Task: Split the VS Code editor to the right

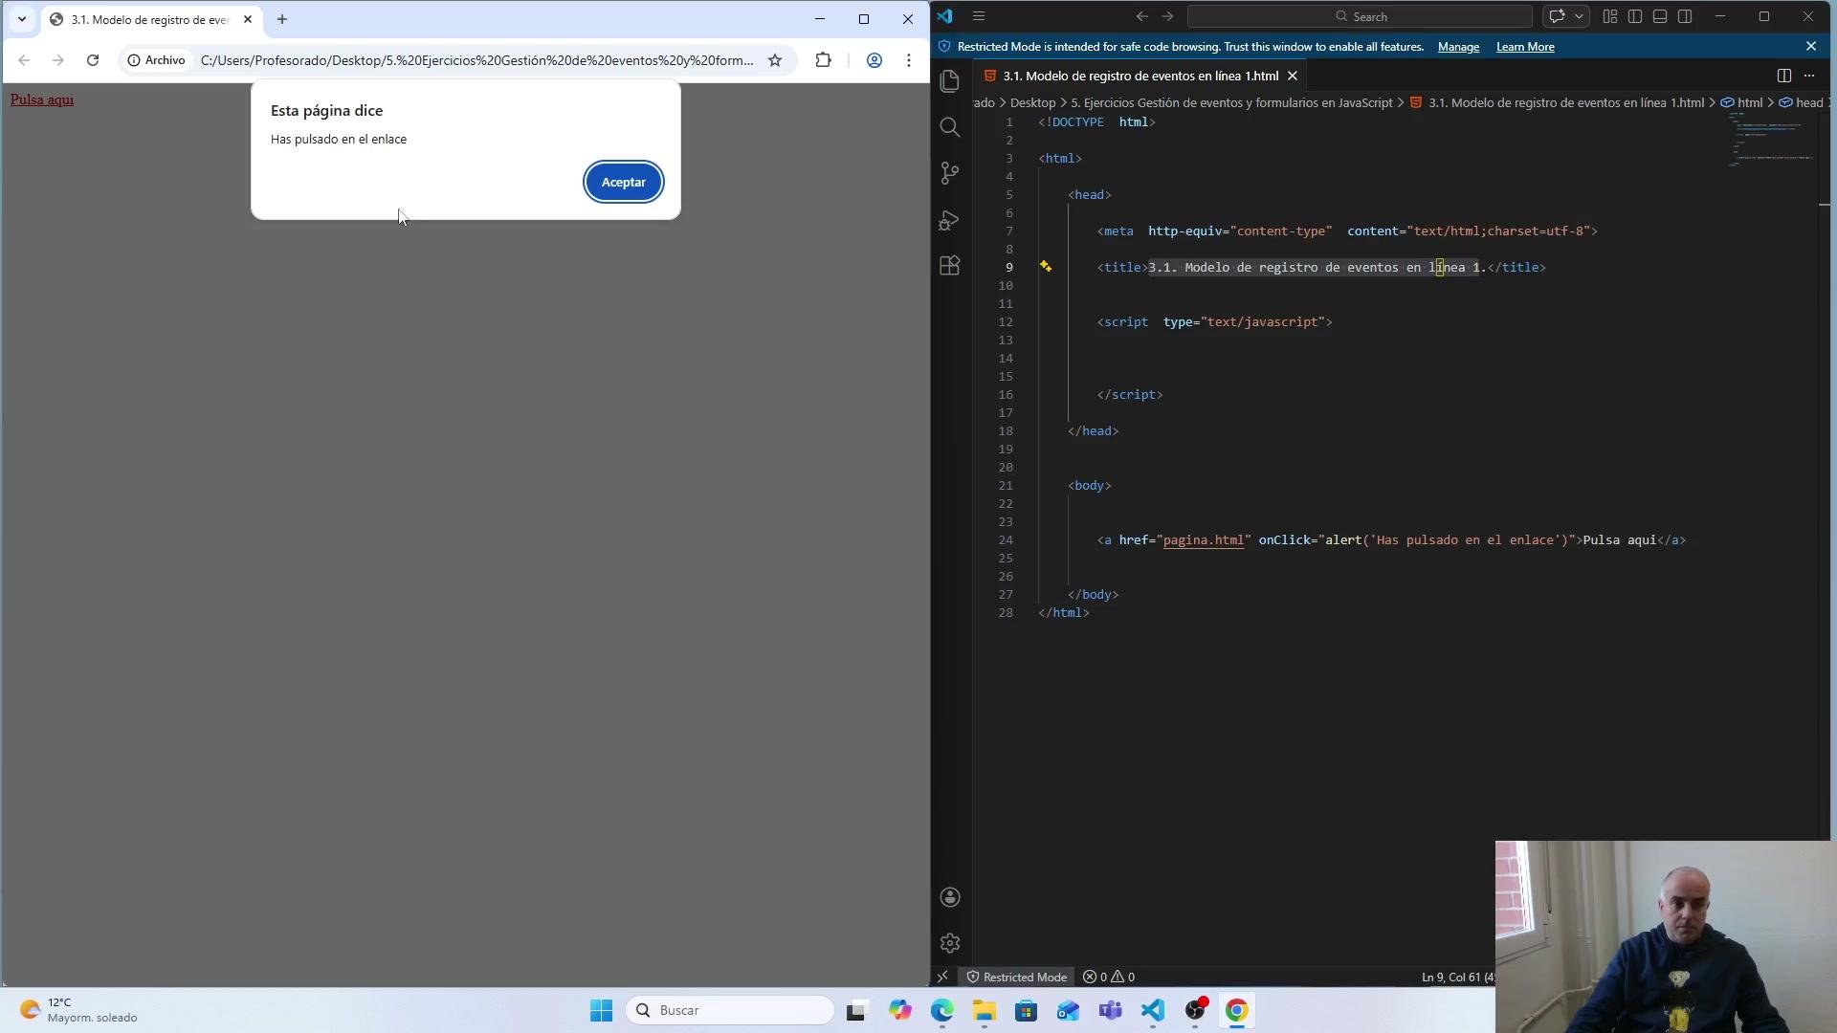Action: 1784,76
